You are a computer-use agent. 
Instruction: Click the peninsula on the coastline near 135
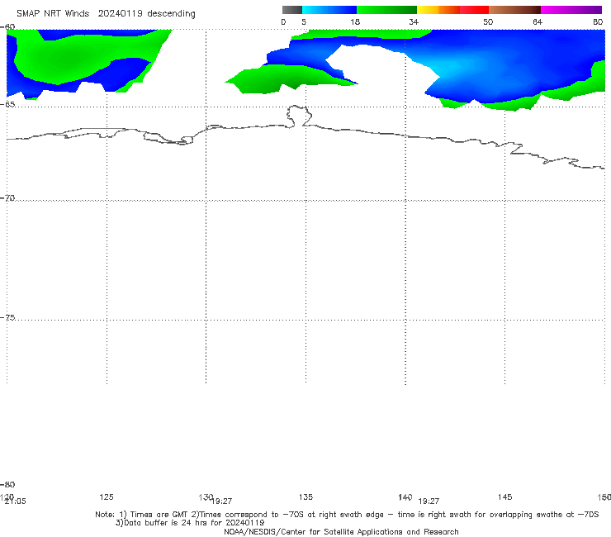tap(299, 116)
